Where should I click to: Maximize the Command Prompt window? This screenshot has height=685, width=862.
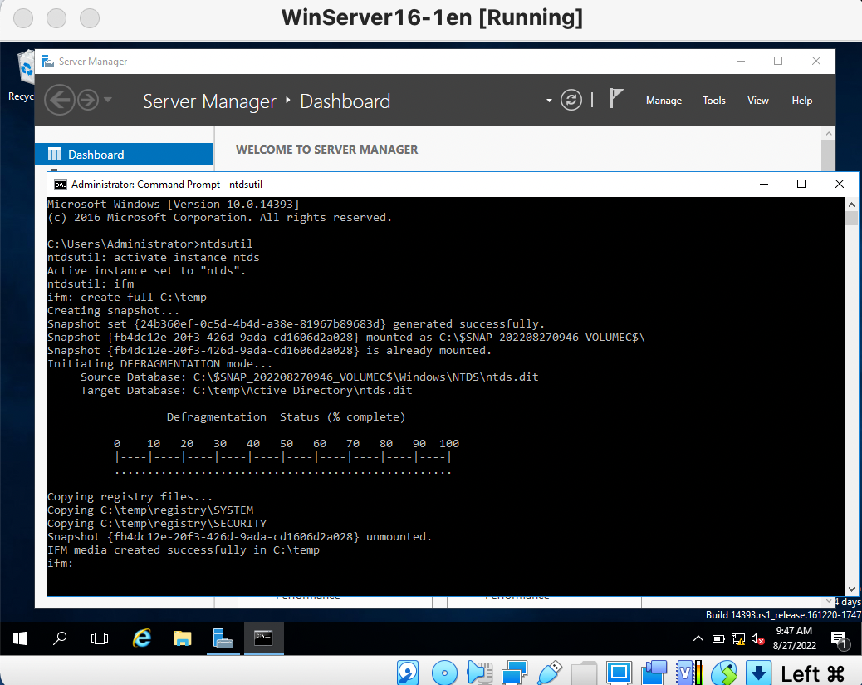coord(801,184)
